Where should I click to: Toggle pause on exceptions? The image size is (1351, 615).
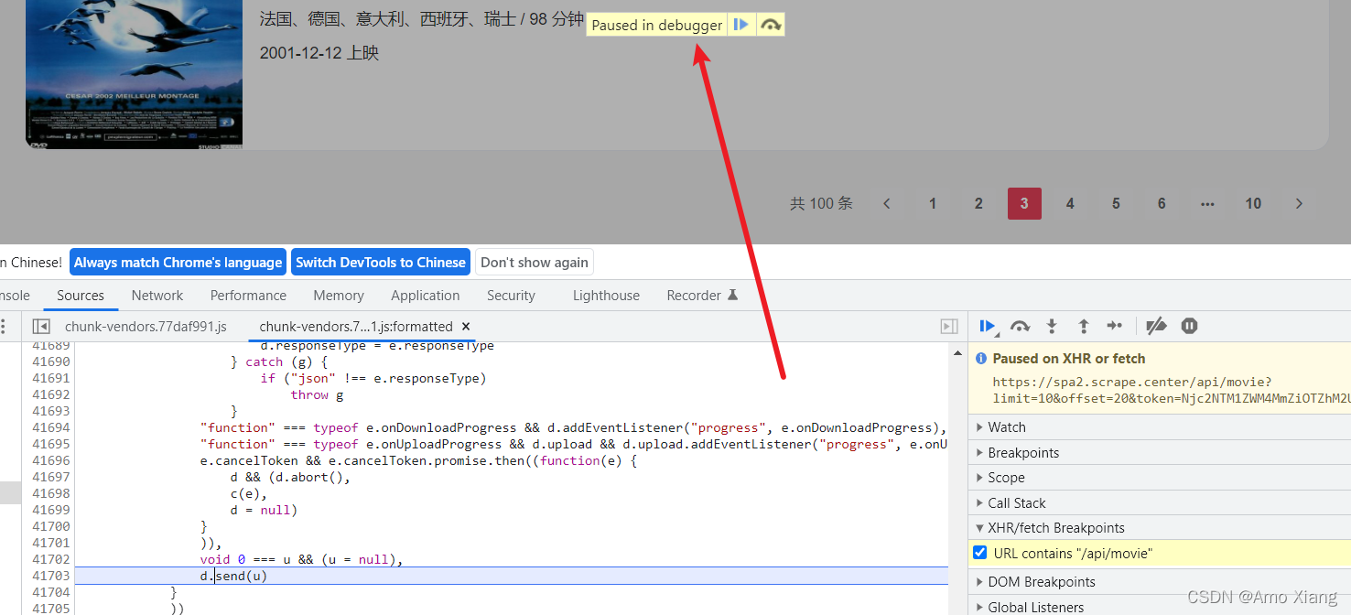[x=1189, y=326]
